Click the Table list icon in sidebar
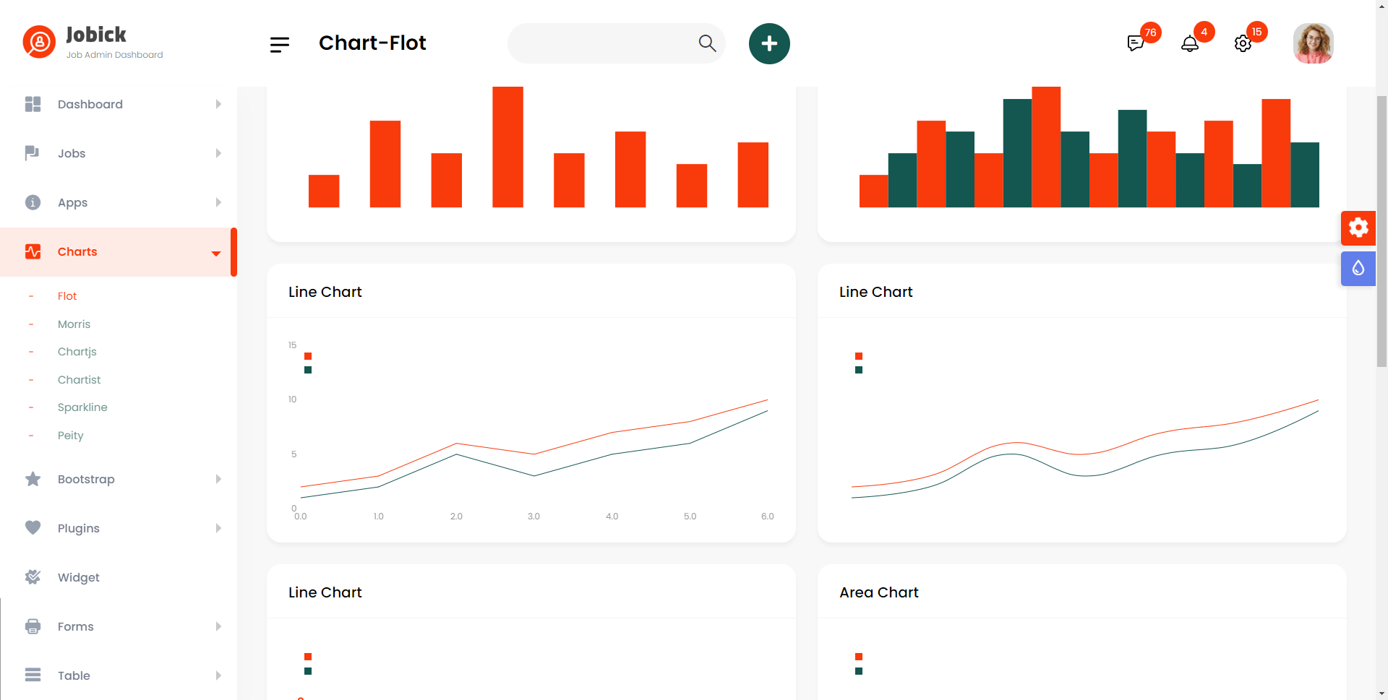 pyautogui.click(x=33, y=675)
